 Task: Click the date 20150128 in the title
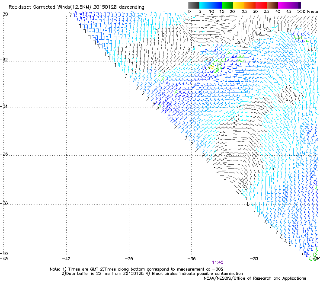(x=105, y=7)
